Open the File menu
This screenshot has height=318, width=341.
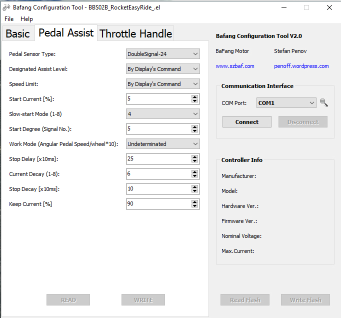coord(9,19)
